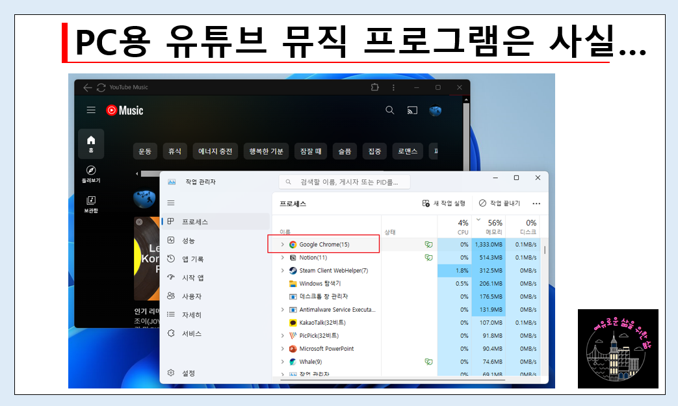Select the KakaoTalk(32비트) process row
The image size is (678, 406).
pos(406,323)
